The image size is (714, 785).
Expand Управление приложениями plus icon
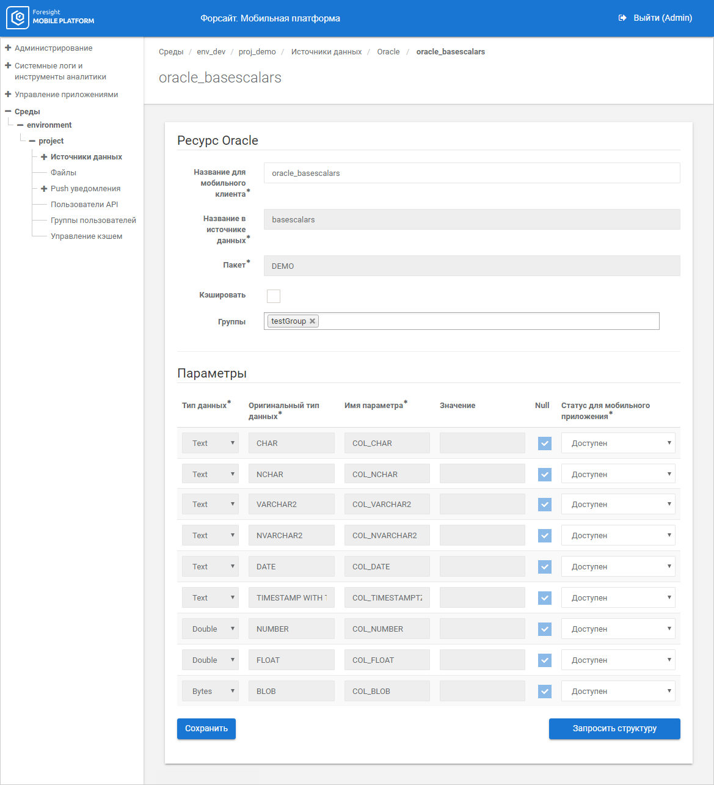[8, 94]
